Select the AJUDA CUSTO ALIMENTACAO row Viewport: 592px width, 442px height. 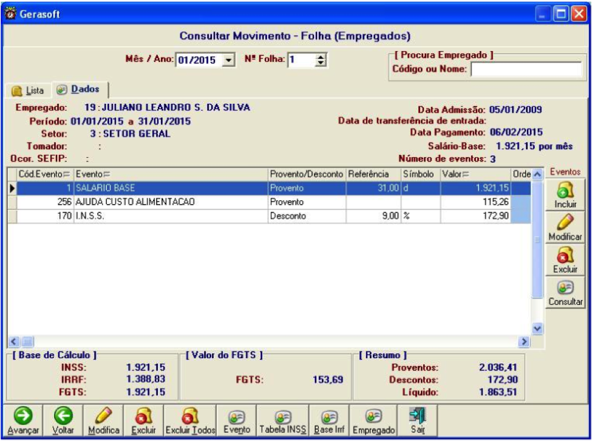270,202
